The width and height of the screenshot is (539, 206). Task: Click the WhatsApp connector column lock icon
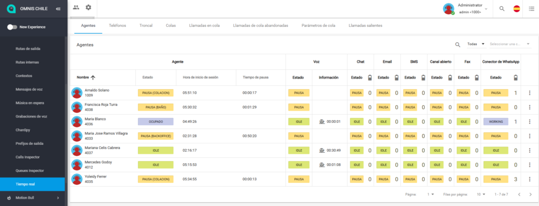pos(515,78)
